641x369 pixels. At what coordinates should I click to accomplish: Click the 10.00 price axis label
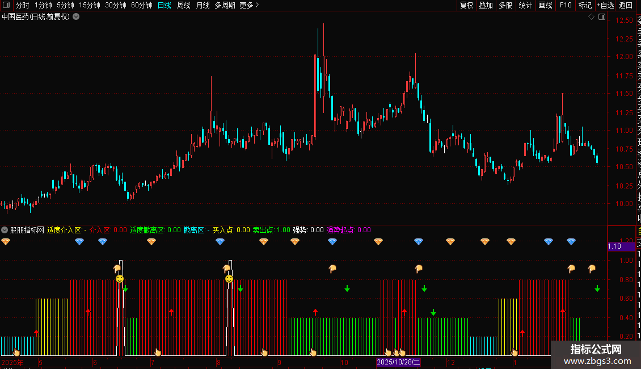coord(624,204)
